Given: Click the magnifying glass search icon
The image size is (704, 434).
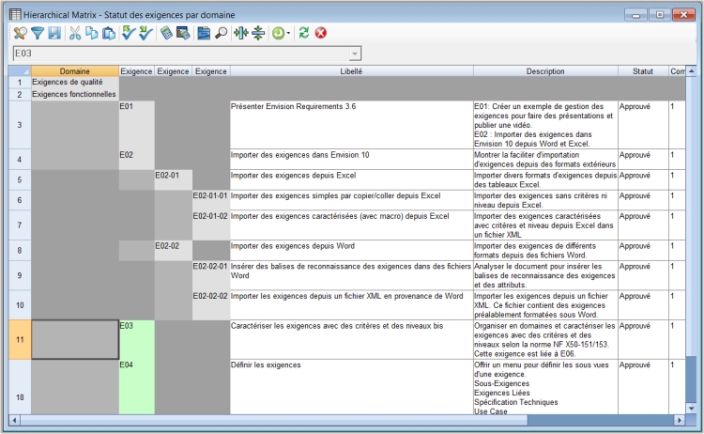Looking at the screenshot, I should [x=221, y=33].
